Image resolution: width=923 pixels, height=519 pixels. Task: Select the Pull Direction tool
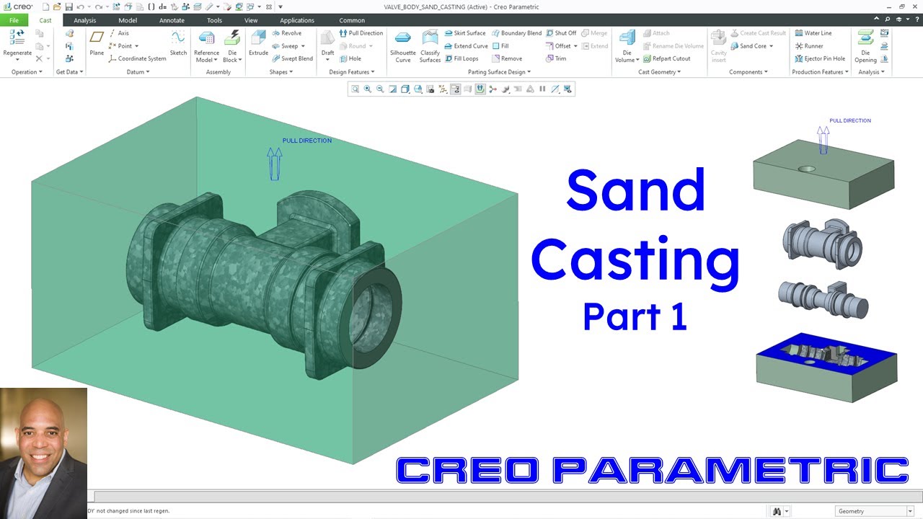pos(361,33)
